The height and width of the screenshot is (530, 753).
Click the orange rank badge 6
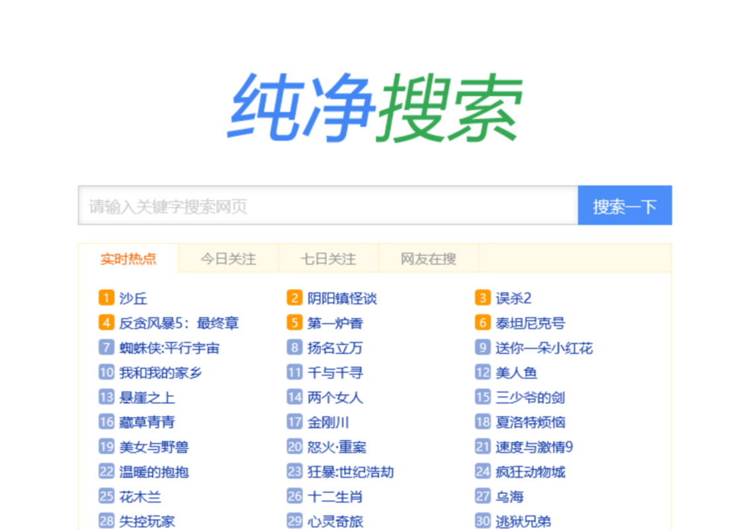[483, 322]
